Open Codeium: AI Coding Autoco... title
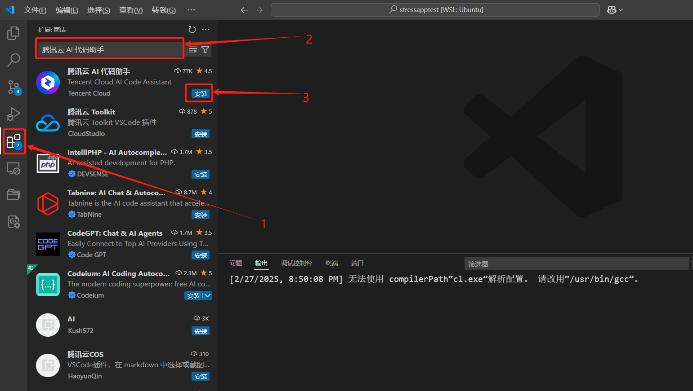The width and height of the screenshot is (693, 391). tap(118, 273)
